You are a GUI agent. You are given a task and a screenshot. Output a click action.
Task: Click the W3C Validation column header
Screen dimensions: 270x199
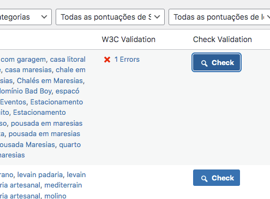coord(129,39)
